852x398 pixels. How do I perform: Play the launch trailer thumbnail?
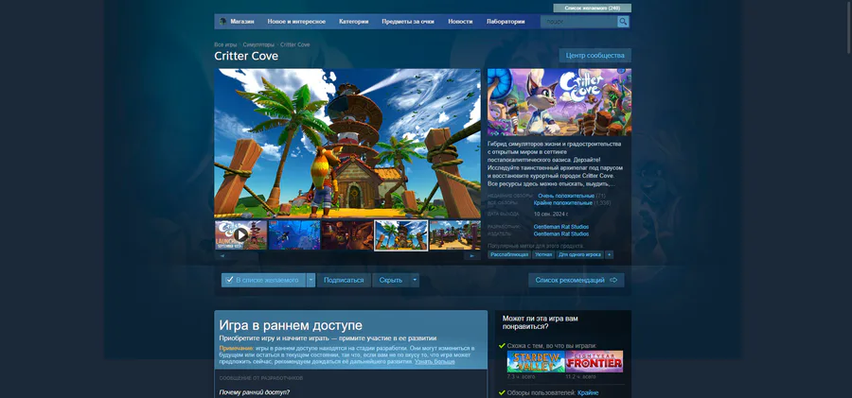tap(240, 235)
